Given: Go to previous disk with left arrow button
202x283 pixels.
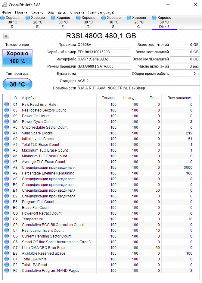Looking at the screenshot, I should click(6, 36).
